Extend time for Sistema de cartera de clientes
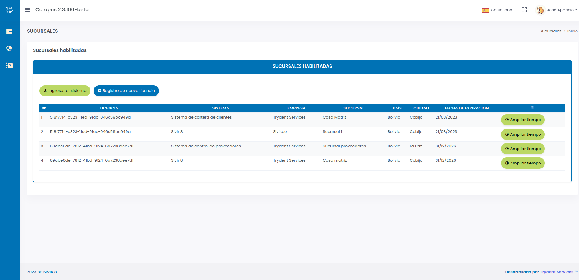579x280 pixels. (523, 120)
